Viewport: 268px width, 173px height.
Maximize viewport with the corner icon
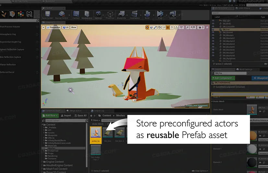(207, 27)
